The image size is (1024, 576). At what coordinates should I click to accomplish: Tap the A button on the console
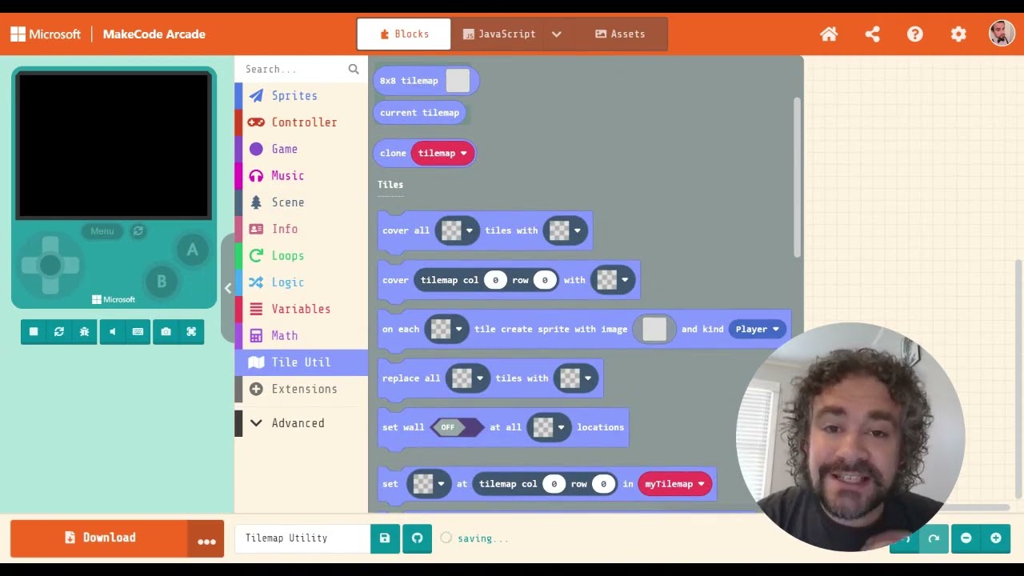pos(192,250)
